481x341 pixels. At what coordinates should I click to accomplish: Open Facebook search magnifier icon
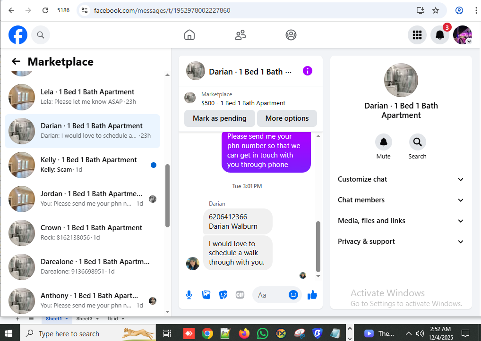(x=41, y=35)
